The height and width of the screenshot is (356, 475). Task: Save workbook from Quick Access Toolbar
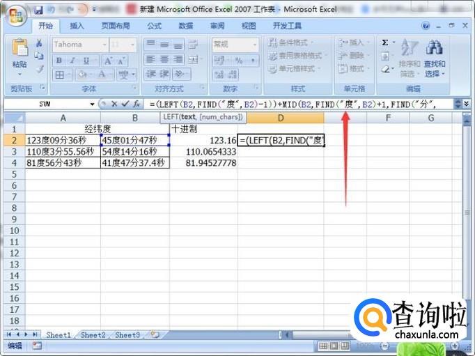click(38, 10)
